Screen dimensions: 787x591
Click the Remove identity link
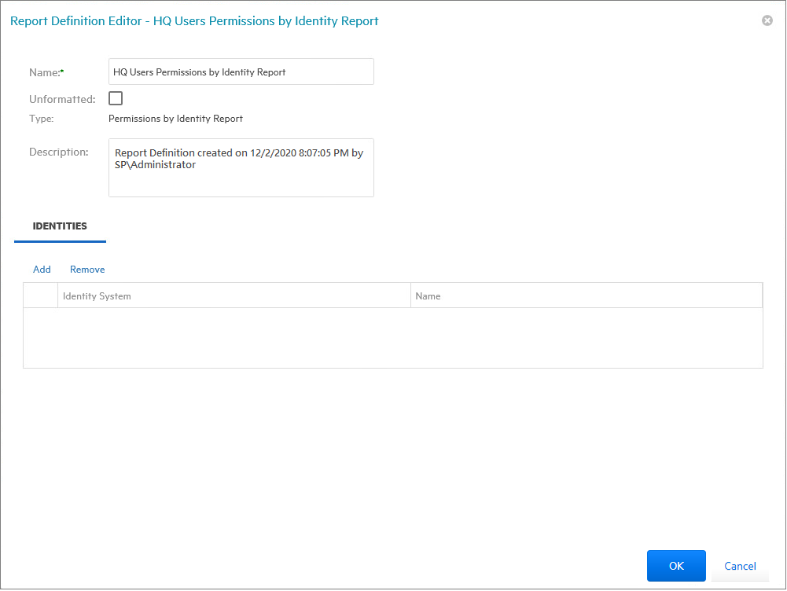[87, 270]
